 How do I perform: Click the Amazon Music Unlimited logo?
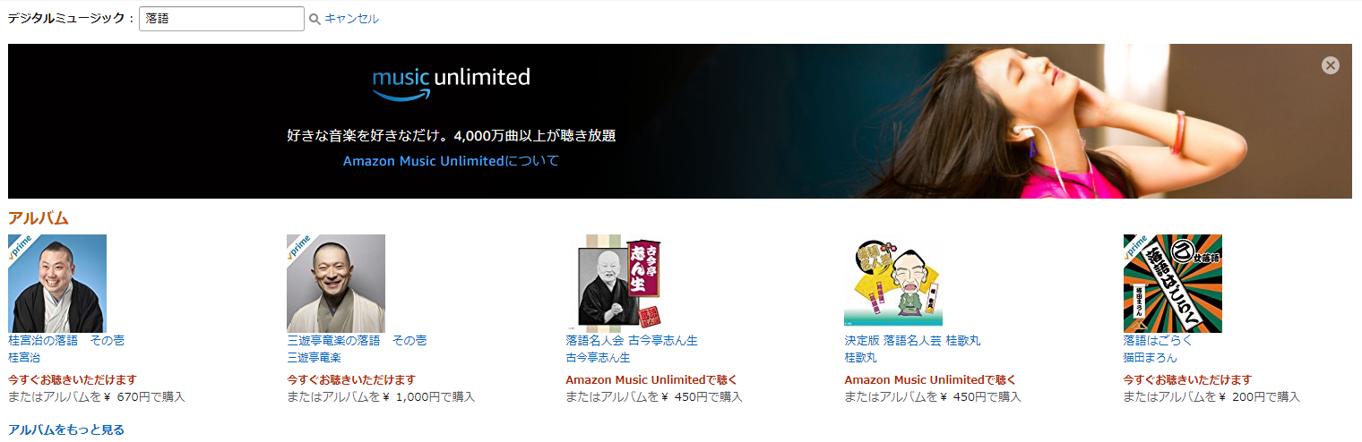(x=452, y=82)
